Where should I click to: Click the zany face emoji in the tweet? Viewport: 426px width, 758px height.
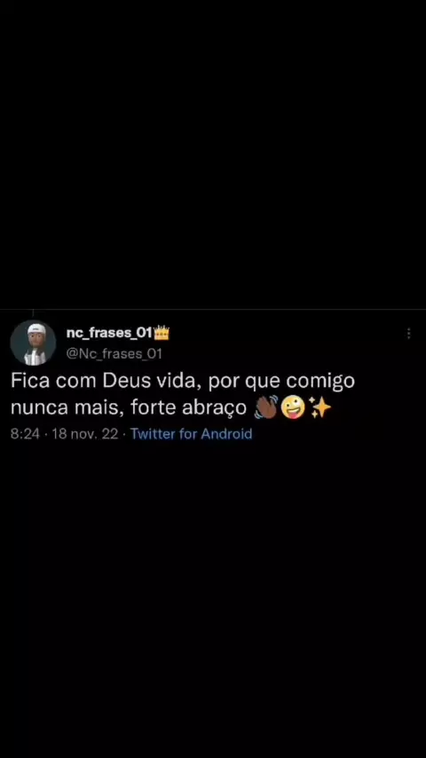[x=293, y=407]
